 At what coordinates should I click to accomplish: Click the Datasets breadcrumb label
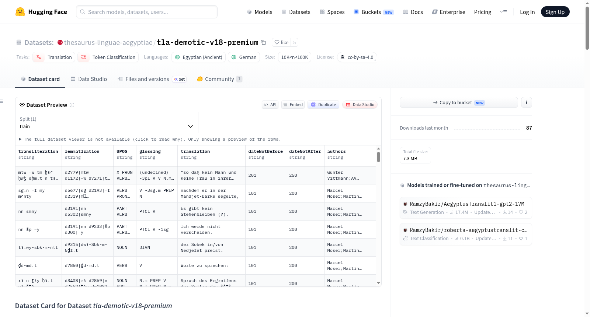point(39,42)
